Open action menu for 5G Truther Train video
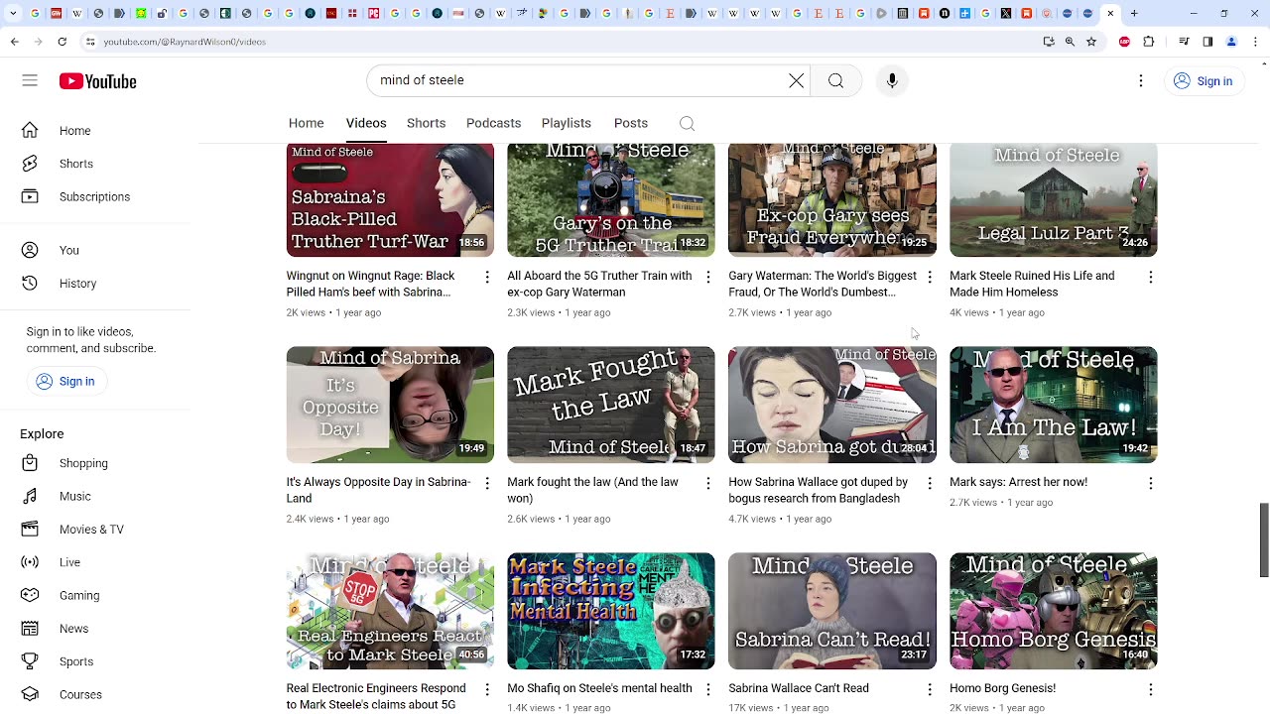This screenshot has height=714, width=1270. coord(708,278)
